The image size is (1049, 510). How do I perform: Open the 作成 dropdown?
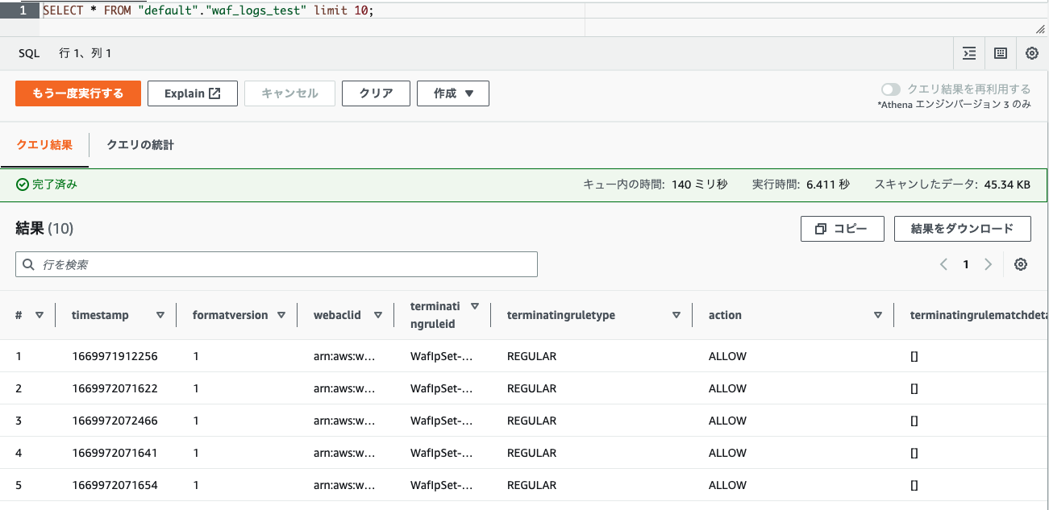(452, 93)
